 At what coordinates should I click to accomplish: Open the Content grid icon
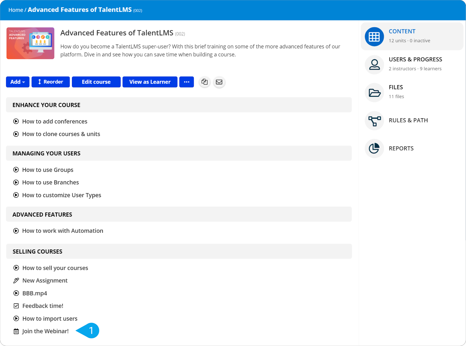(x=374, y=37)
